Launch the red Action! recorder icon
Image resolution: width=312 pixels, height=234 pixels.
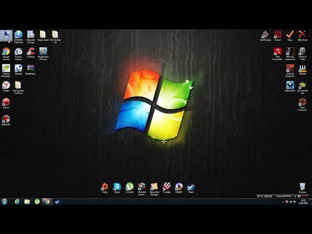pos(6,103)
